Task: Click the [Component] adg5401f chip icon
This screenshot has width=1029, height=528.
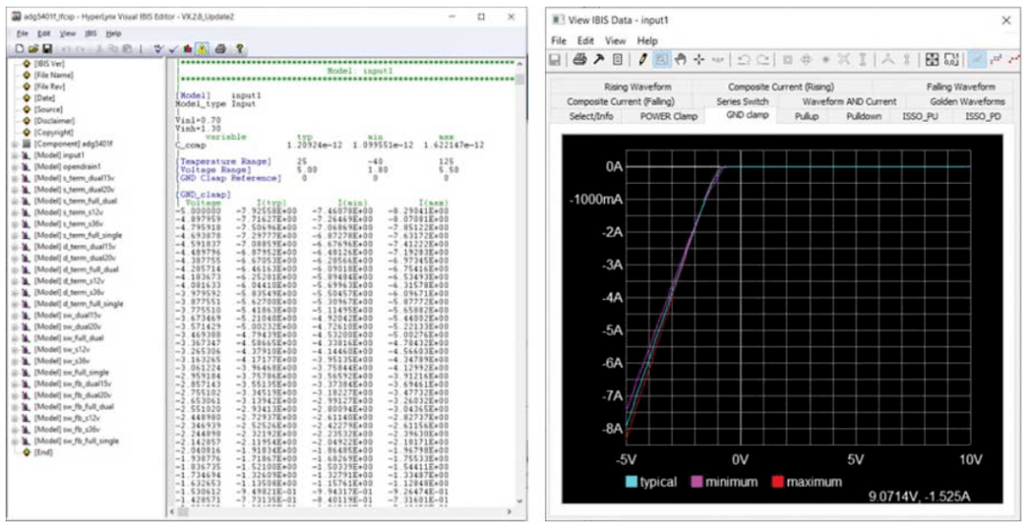Action: [x=27, y=144]
